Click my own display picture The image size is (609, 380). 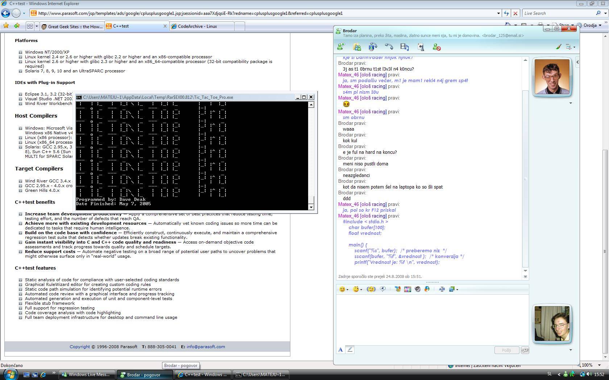[x=552, y=324]
